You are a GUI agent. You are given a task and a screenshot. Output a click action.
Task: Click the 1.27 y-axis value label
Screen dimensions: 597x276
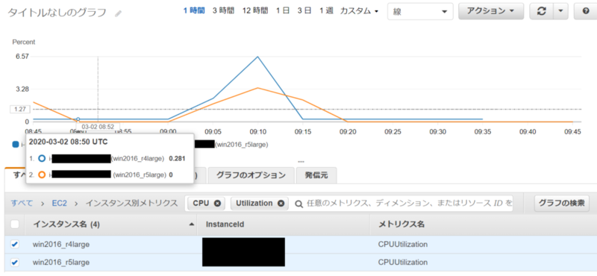click(x=20, y=109)
